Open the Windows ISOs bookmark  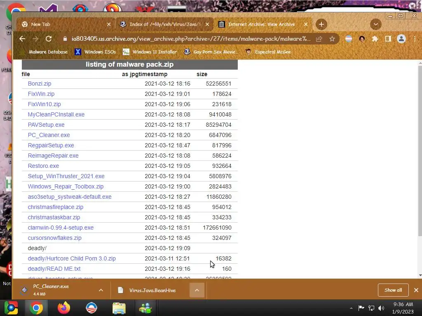coord(95,52)
